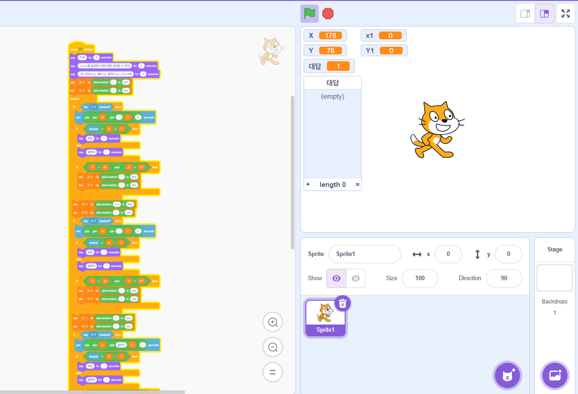Click the 'Backdrops' label under Stage
Viewport: 578px width, 394px height.
pos(555,302)
